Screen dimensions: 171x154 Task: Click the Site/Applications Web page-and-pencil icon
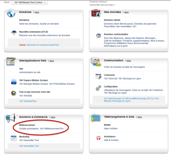click(x=11, y=61)
